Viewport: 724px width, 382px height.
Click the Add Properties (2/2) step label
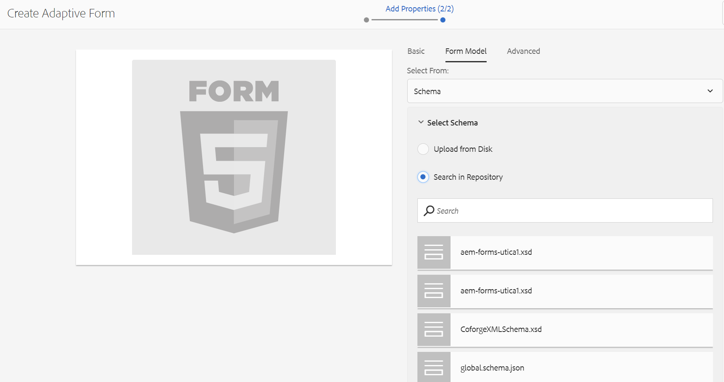click(x=420, y=9)
